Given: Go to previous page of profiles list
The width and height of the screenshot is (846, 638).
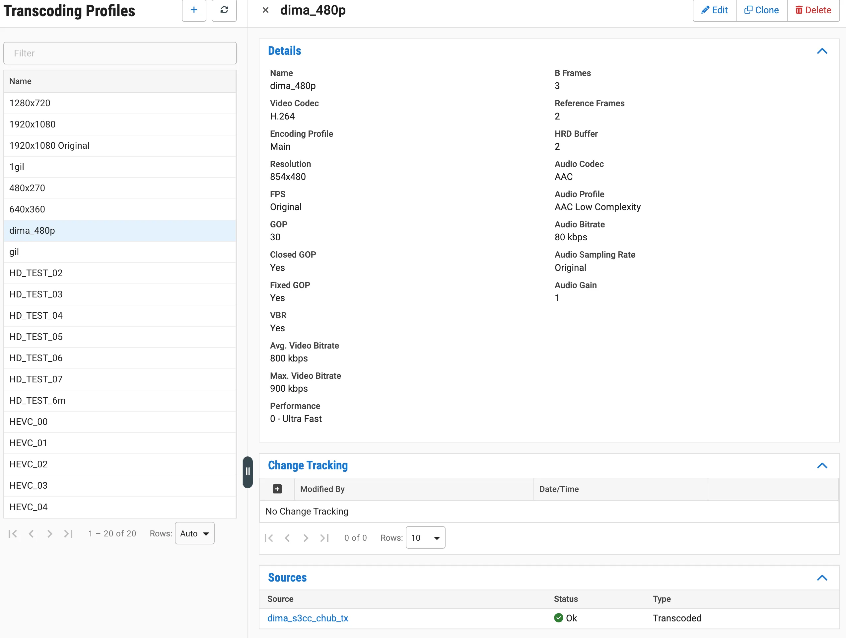Looking at the screenshot, I should coord(32,533).
